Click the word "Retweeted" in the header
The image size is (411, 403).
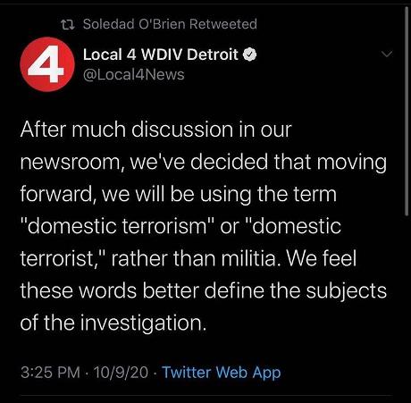(223, 24)
